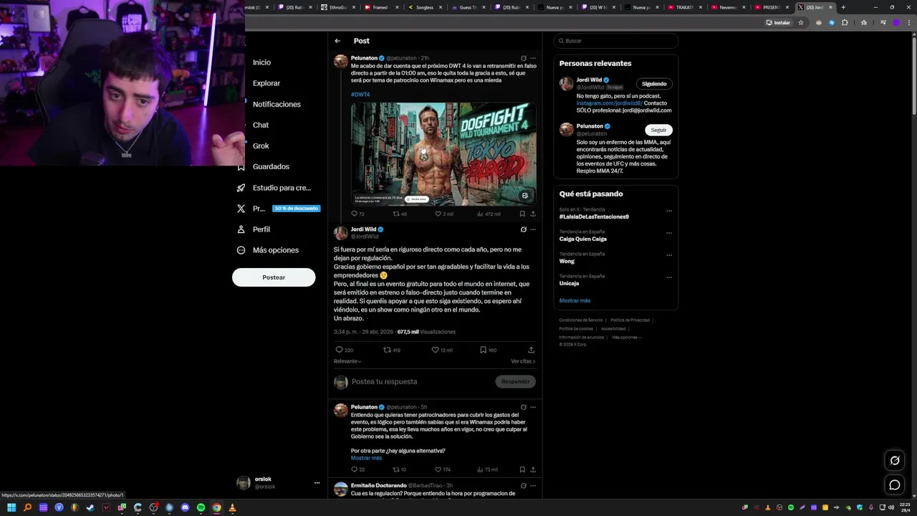The height and width of the screenshot is (516, 917).
Task: Open Grok icon on Pelunaton's top post
Action: click(523, 58)
